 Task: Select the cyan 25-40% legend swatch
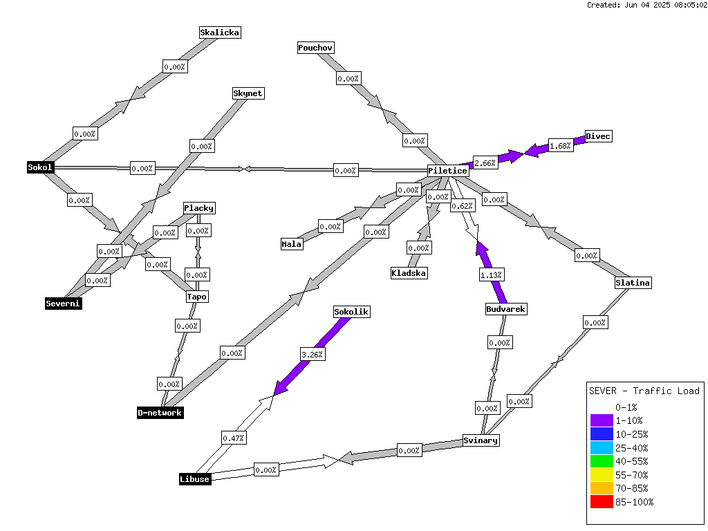click(x=602, y=448)
